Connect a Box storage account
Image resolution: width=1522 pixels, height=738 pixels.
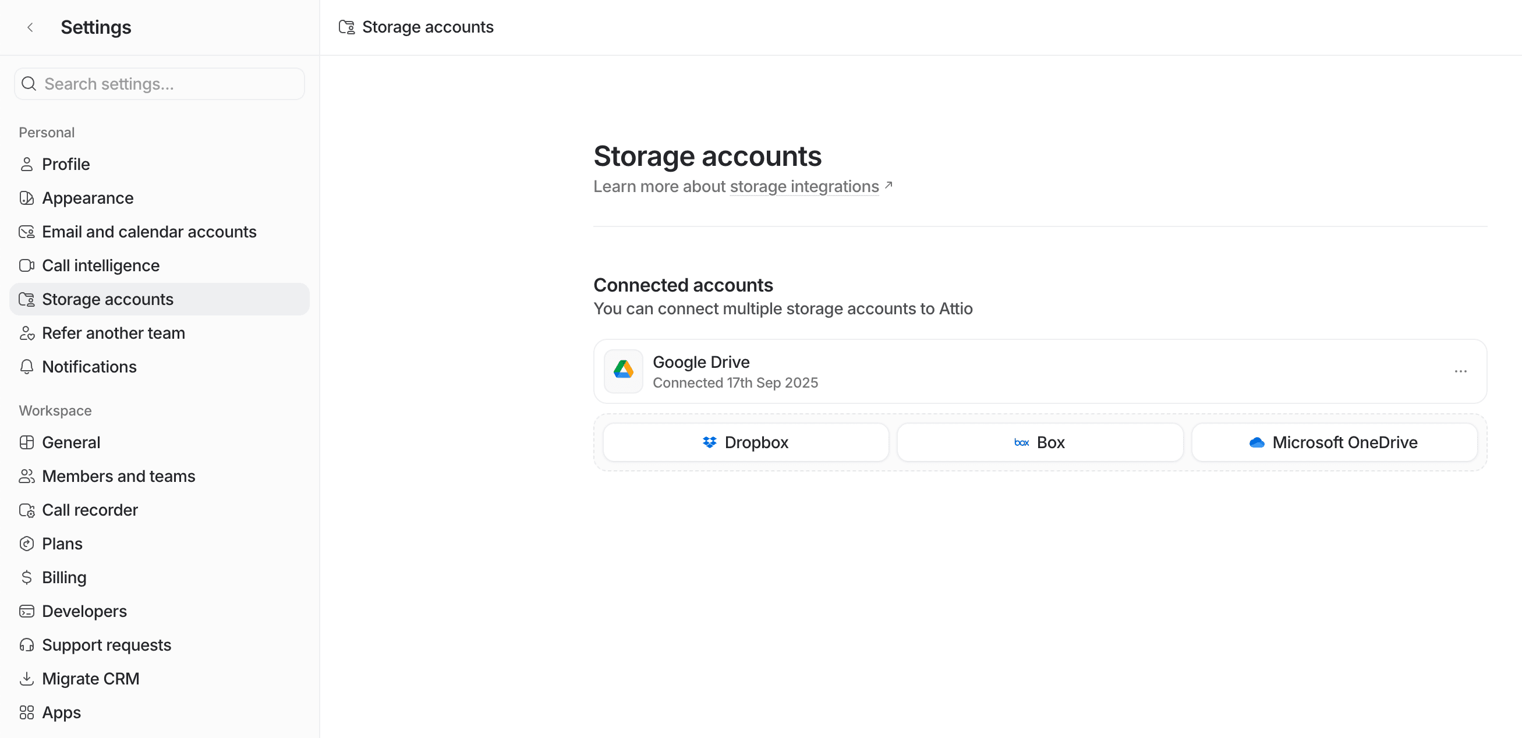pyautogui.click(x=1039, y=442)
